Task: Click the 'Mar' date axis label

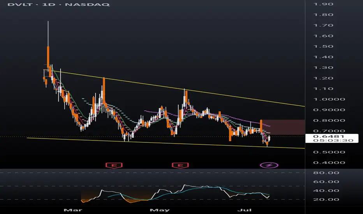Action: pos(73,210)
